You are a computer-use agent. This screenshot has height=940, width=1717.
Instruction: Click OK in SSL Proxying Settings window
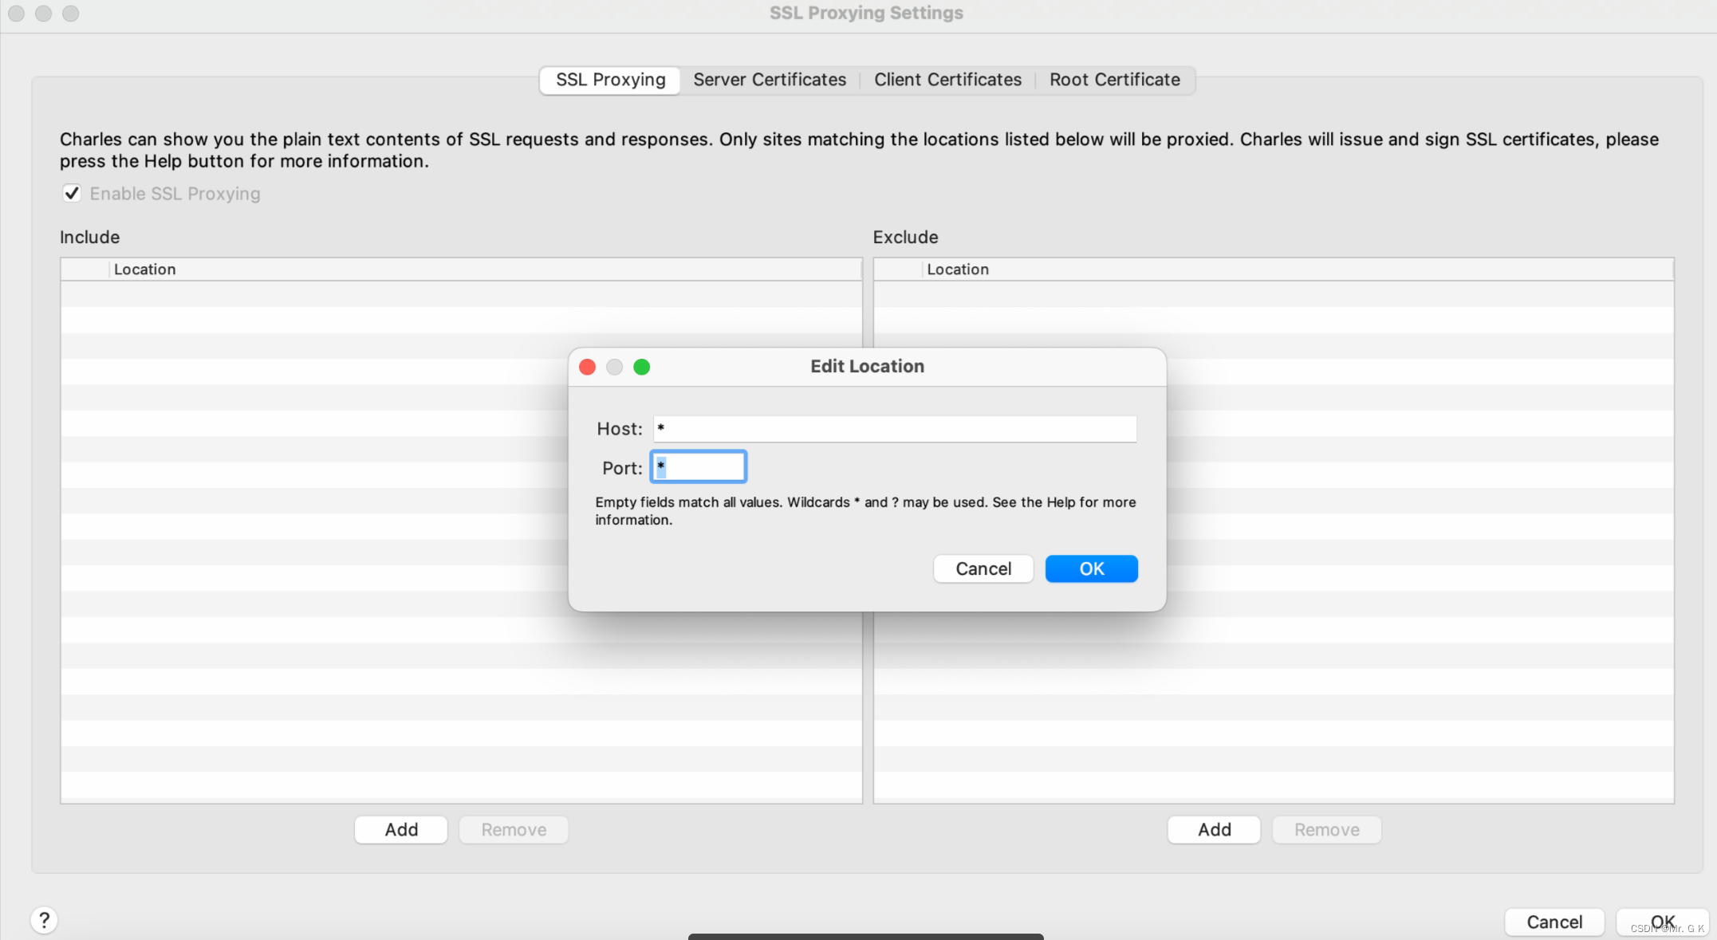[1662, 922]
